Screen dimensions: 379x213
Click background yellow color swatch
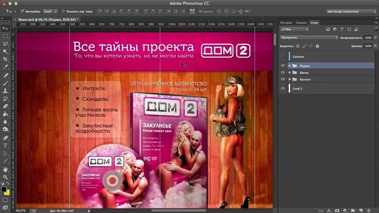coord(8,193)
